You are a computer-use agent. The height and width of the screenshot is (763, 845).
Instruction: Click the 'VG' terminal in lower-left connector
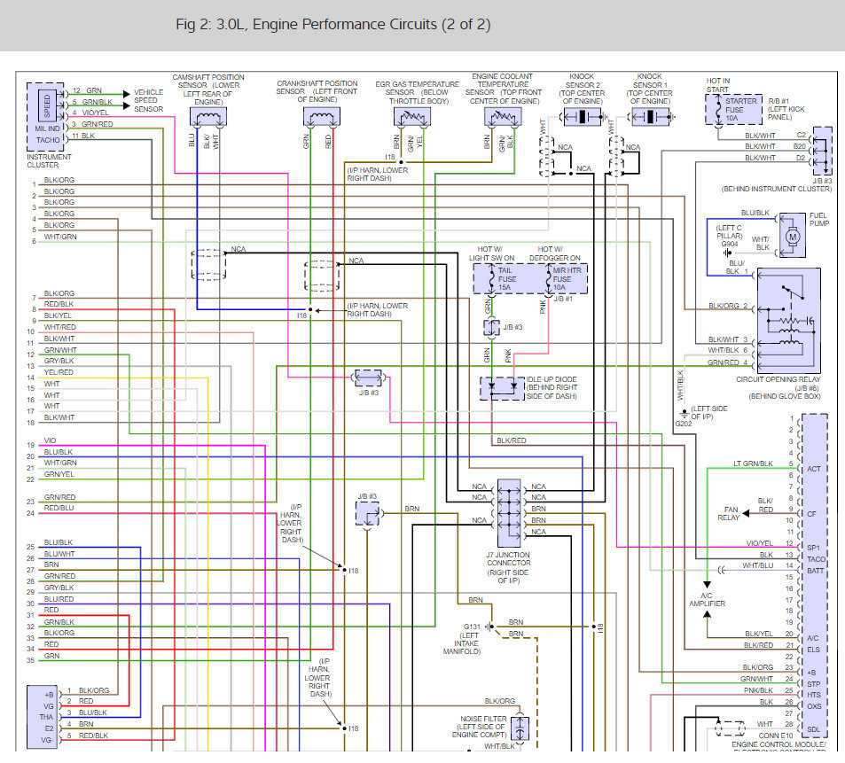point(49,706)
